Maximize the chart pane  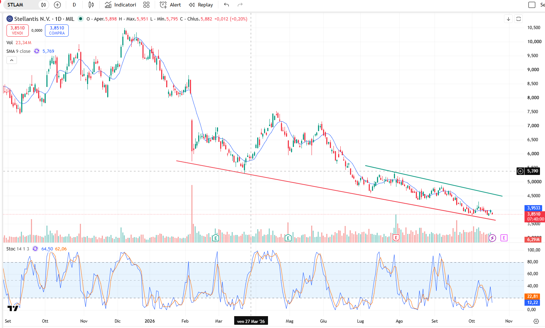pos(518,19)
